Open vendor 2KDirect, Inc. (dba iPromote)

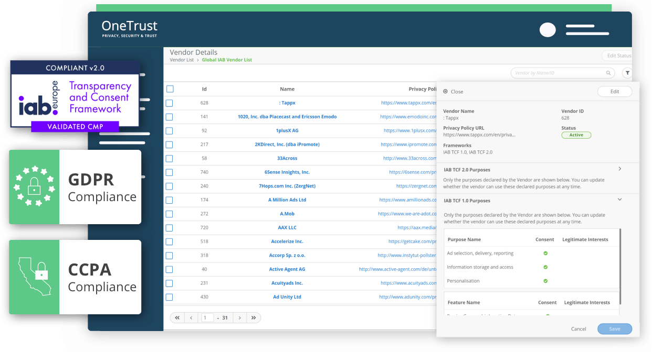[287, 145]
